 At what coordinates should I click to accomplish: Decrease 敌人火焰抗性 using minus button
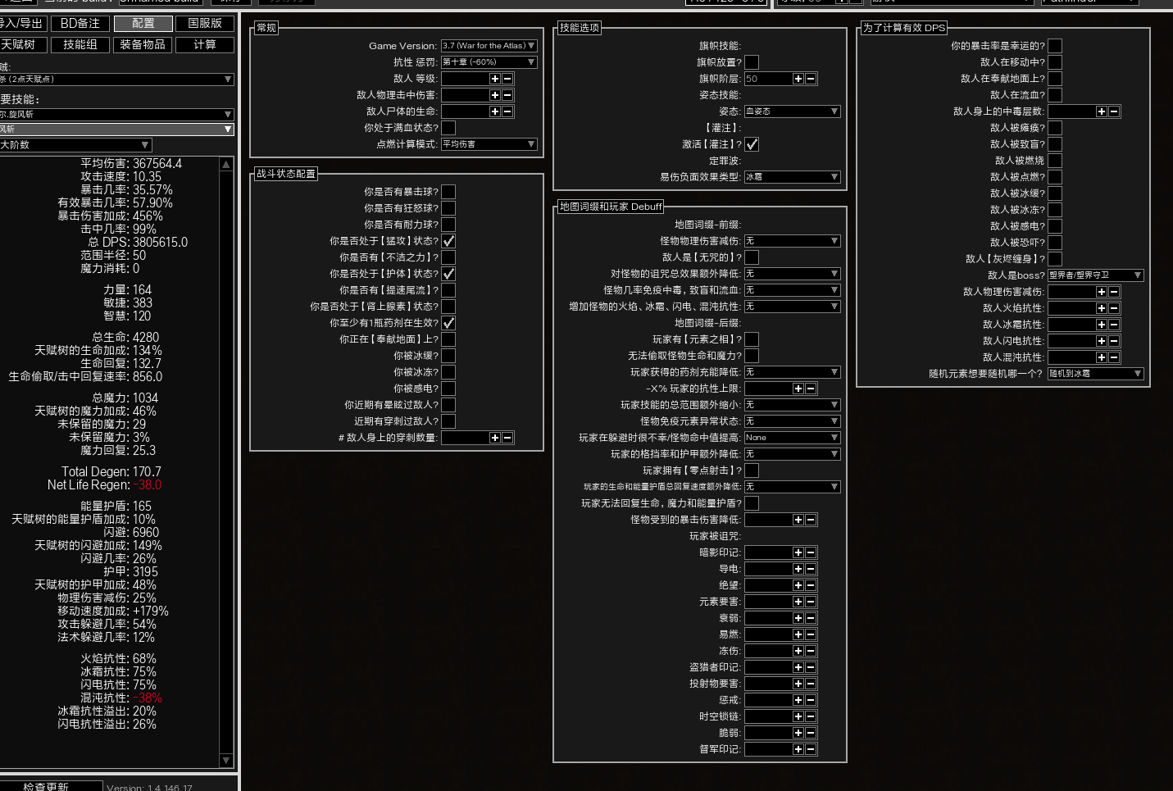tap(1114, 308)
